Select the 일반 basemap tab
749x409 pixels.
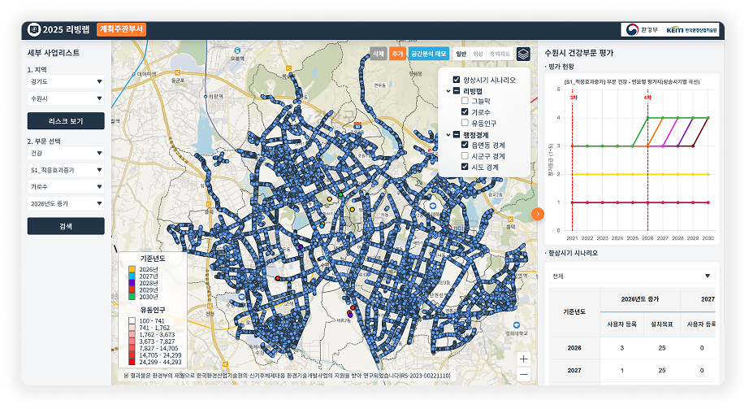tap(461, 54)
